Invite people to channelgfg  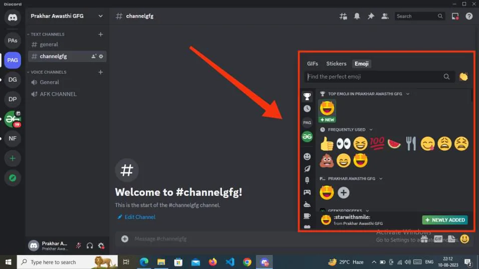[94, 56]
